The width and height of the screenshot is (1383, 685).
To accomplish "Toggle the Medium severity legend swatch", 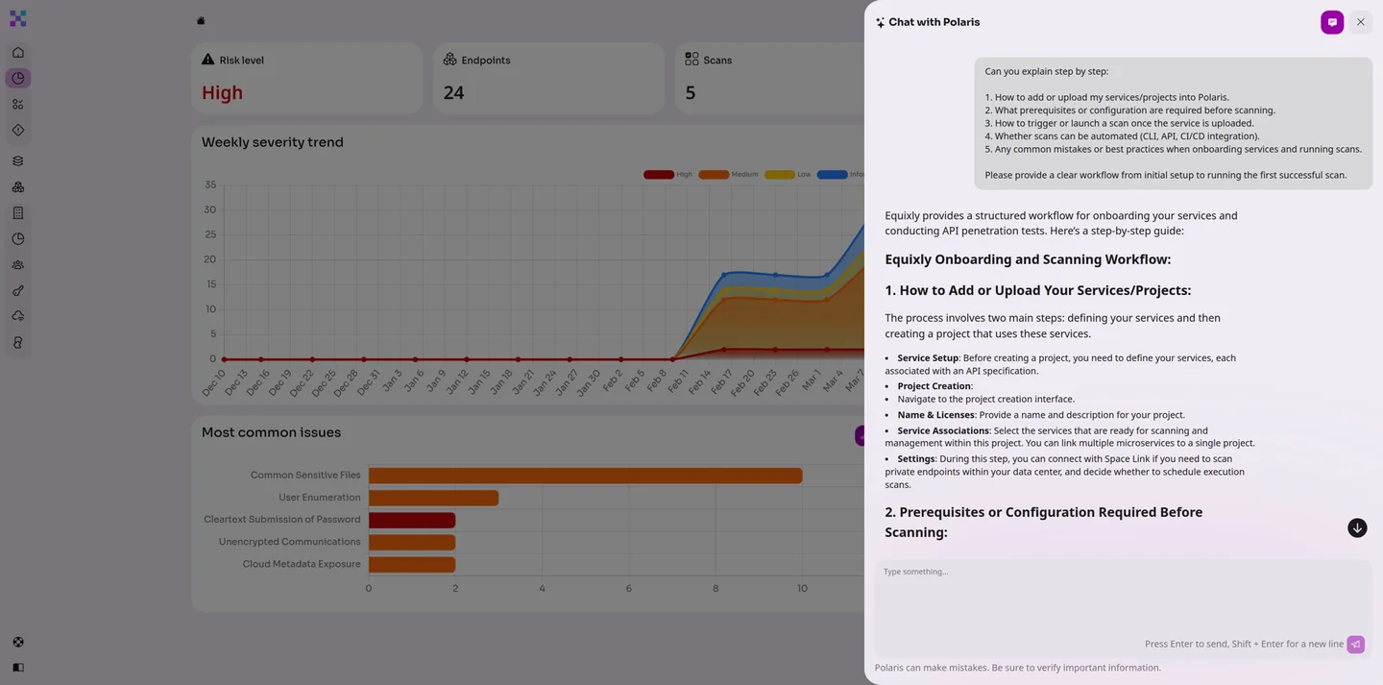I will point(713,175).
